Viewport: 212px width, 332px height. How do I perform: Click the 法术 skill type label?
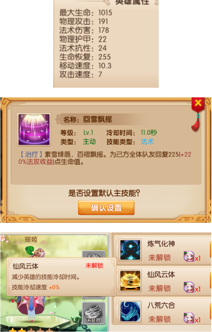pos(147,142)
